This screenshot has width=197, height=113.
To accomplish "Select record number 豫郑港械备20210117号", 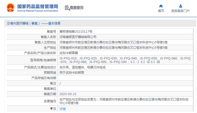I will (x=76, y=32).
